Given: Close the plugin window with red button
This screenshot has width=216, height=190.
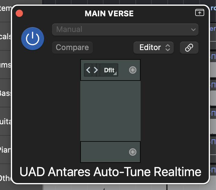Looking at the screenshot, I should coord(19,13).
